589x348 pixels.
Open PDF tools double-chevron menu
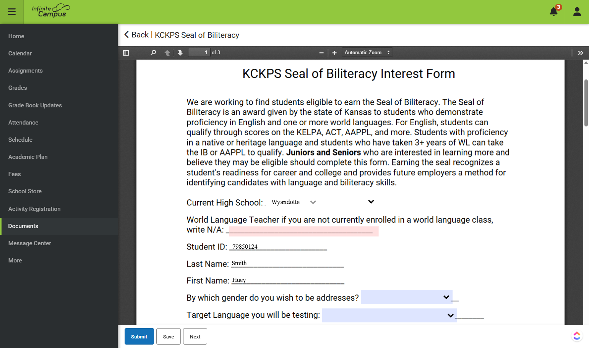pyautogui.click(x=580, y=53)
